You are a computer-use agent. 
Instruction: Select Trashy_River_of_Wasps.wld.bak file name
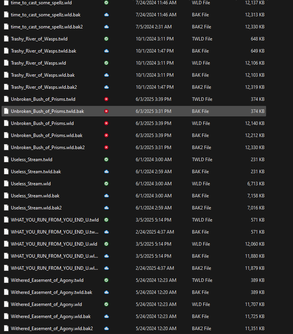[43, 75]
